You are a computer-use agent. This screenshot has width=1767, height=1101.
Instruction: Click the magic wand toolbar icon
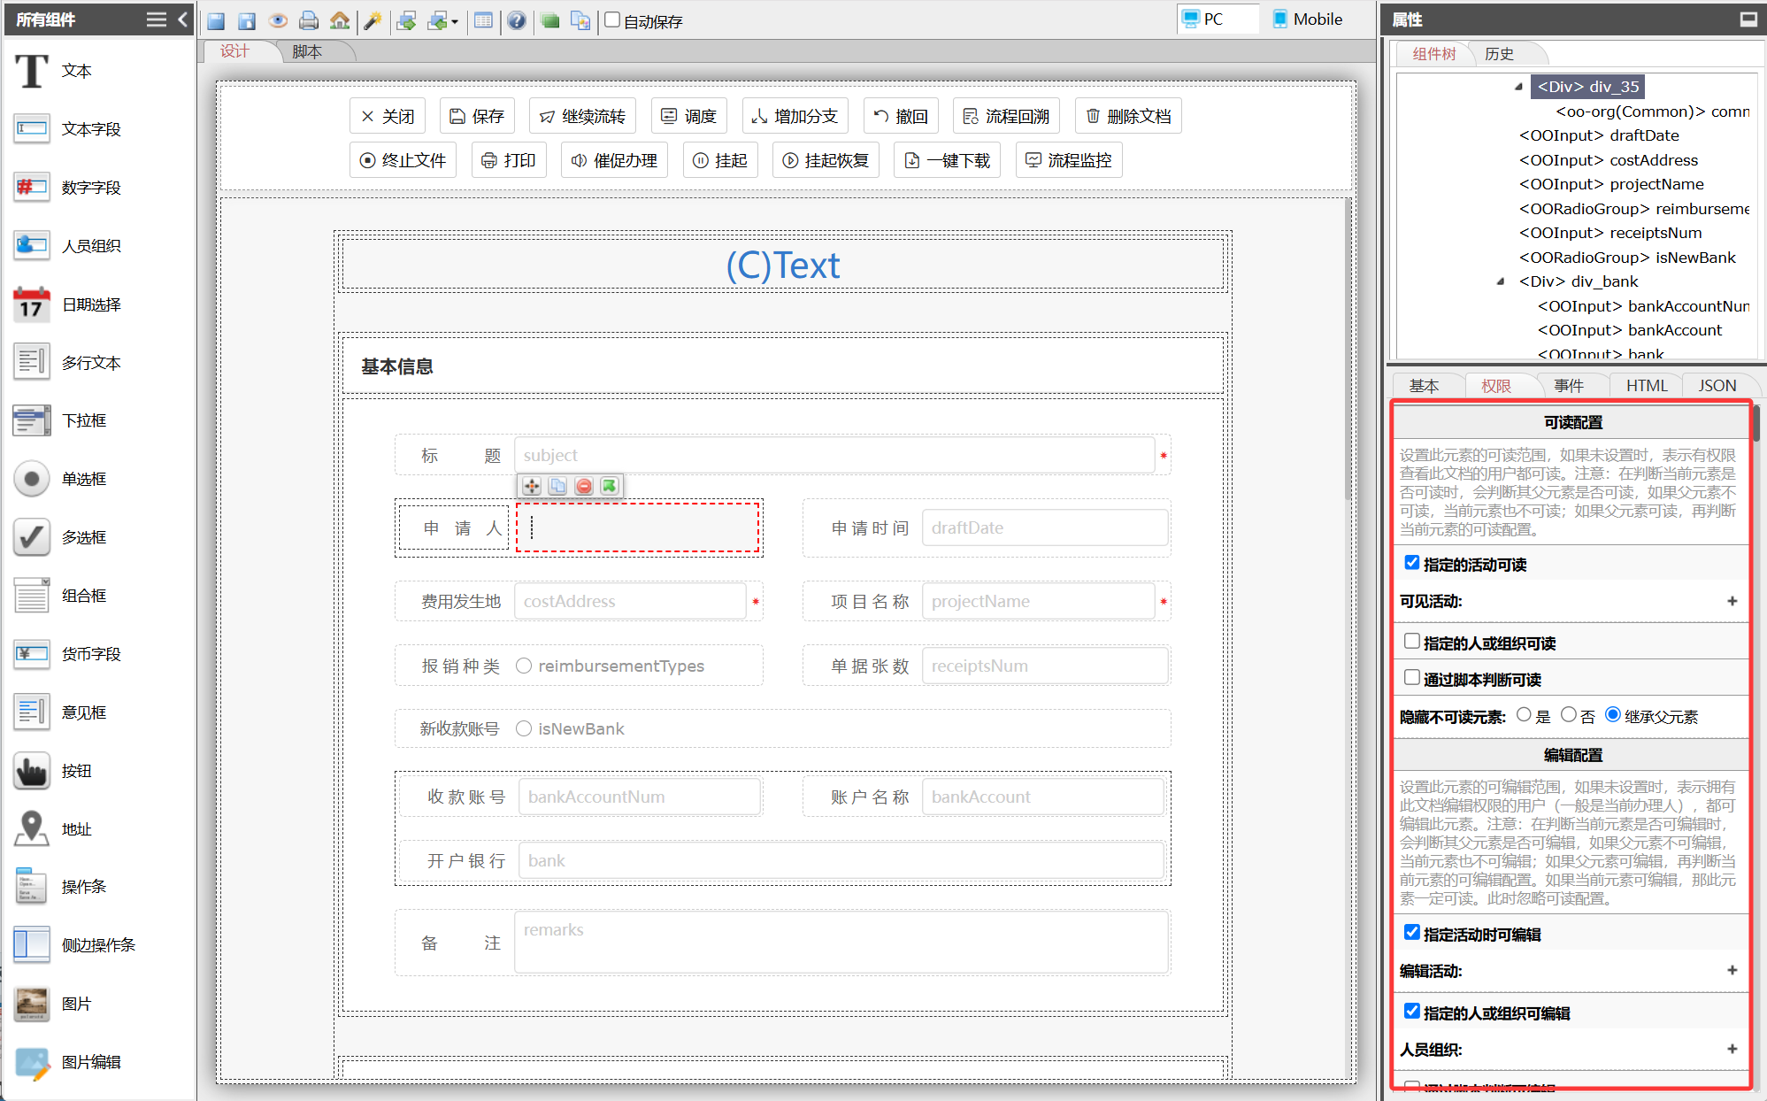(373, 20)
